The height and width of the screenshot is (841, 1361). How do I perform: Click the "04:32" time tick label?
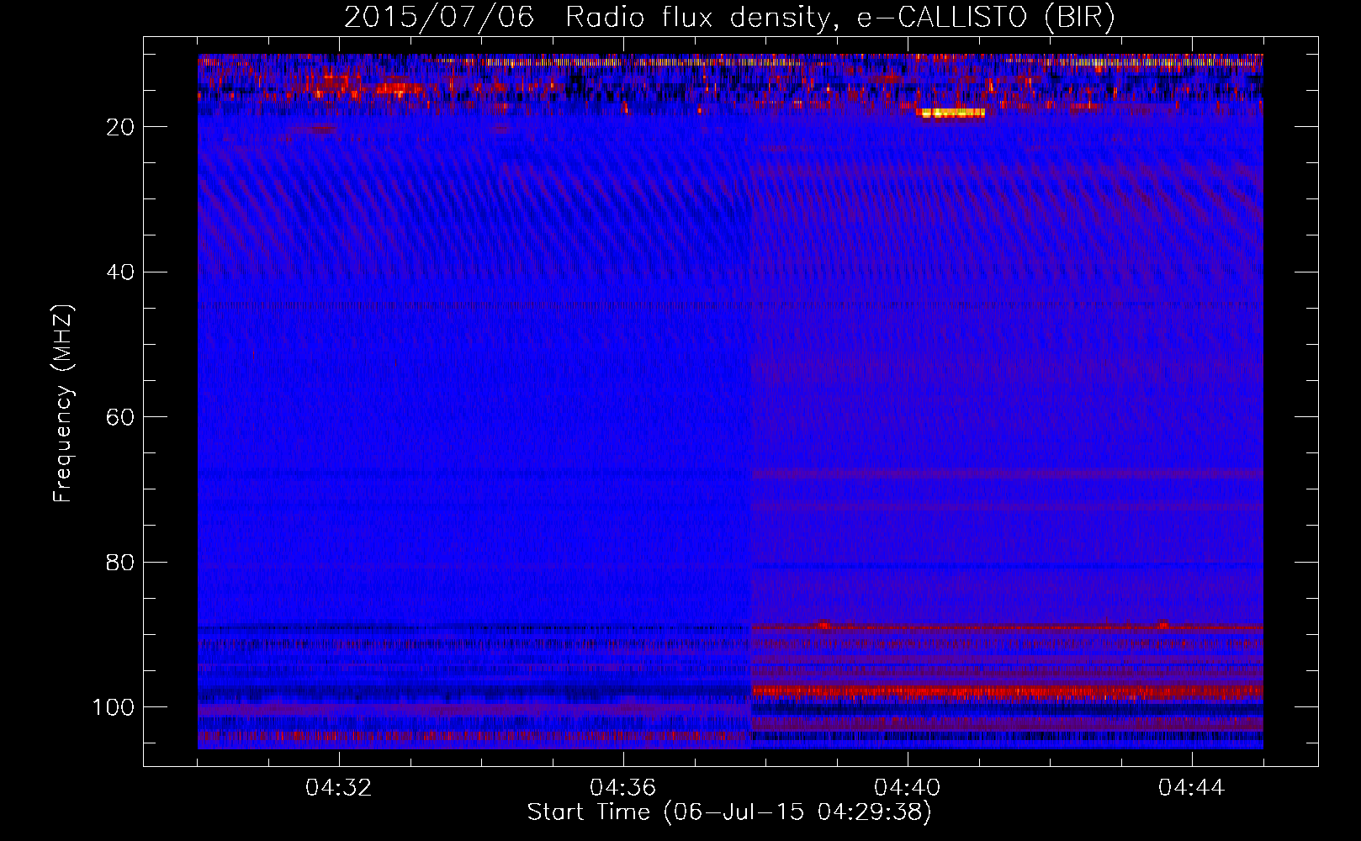coord(339,788)
